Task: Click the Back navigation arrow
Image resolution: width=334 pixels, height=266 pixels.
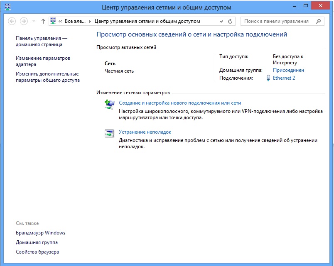Action: (x=12, y=21)
